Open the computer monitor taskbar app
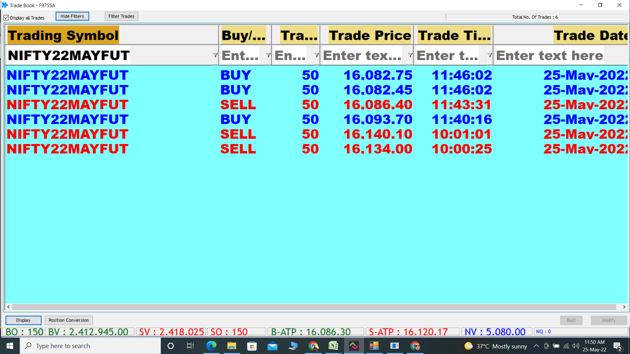The image size is (630, 354). (x=293, y=346)
